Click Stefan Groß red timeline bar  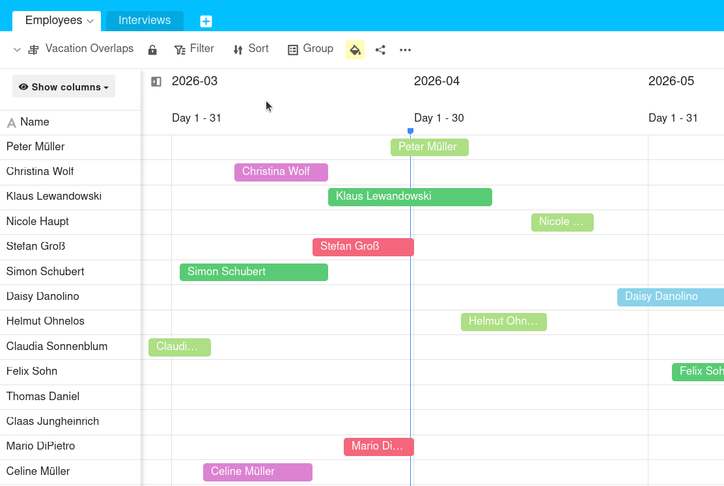point(363,247)
